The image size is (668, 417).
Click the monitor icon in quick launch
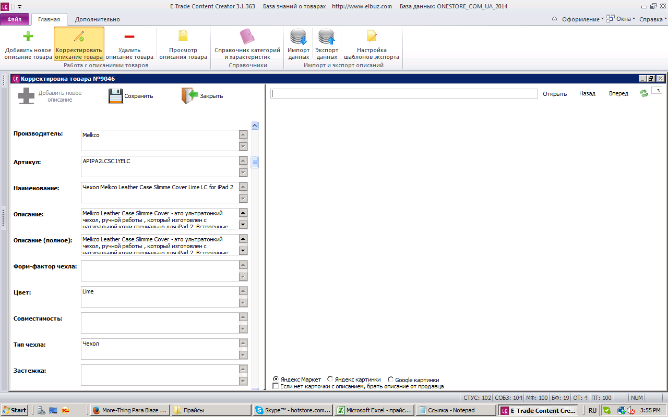coord(53,410)
